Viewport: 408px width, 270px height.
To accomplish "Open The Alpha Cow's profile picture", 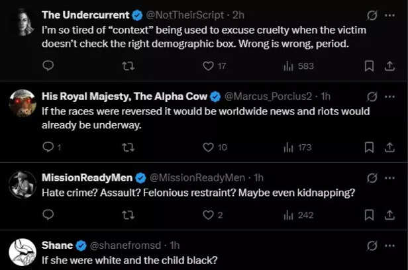I will 23,103.
